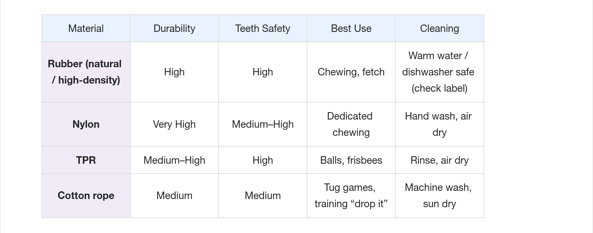Select the Hand wash, air dry cell
The image size is (593, 233).
click(439, 124)
